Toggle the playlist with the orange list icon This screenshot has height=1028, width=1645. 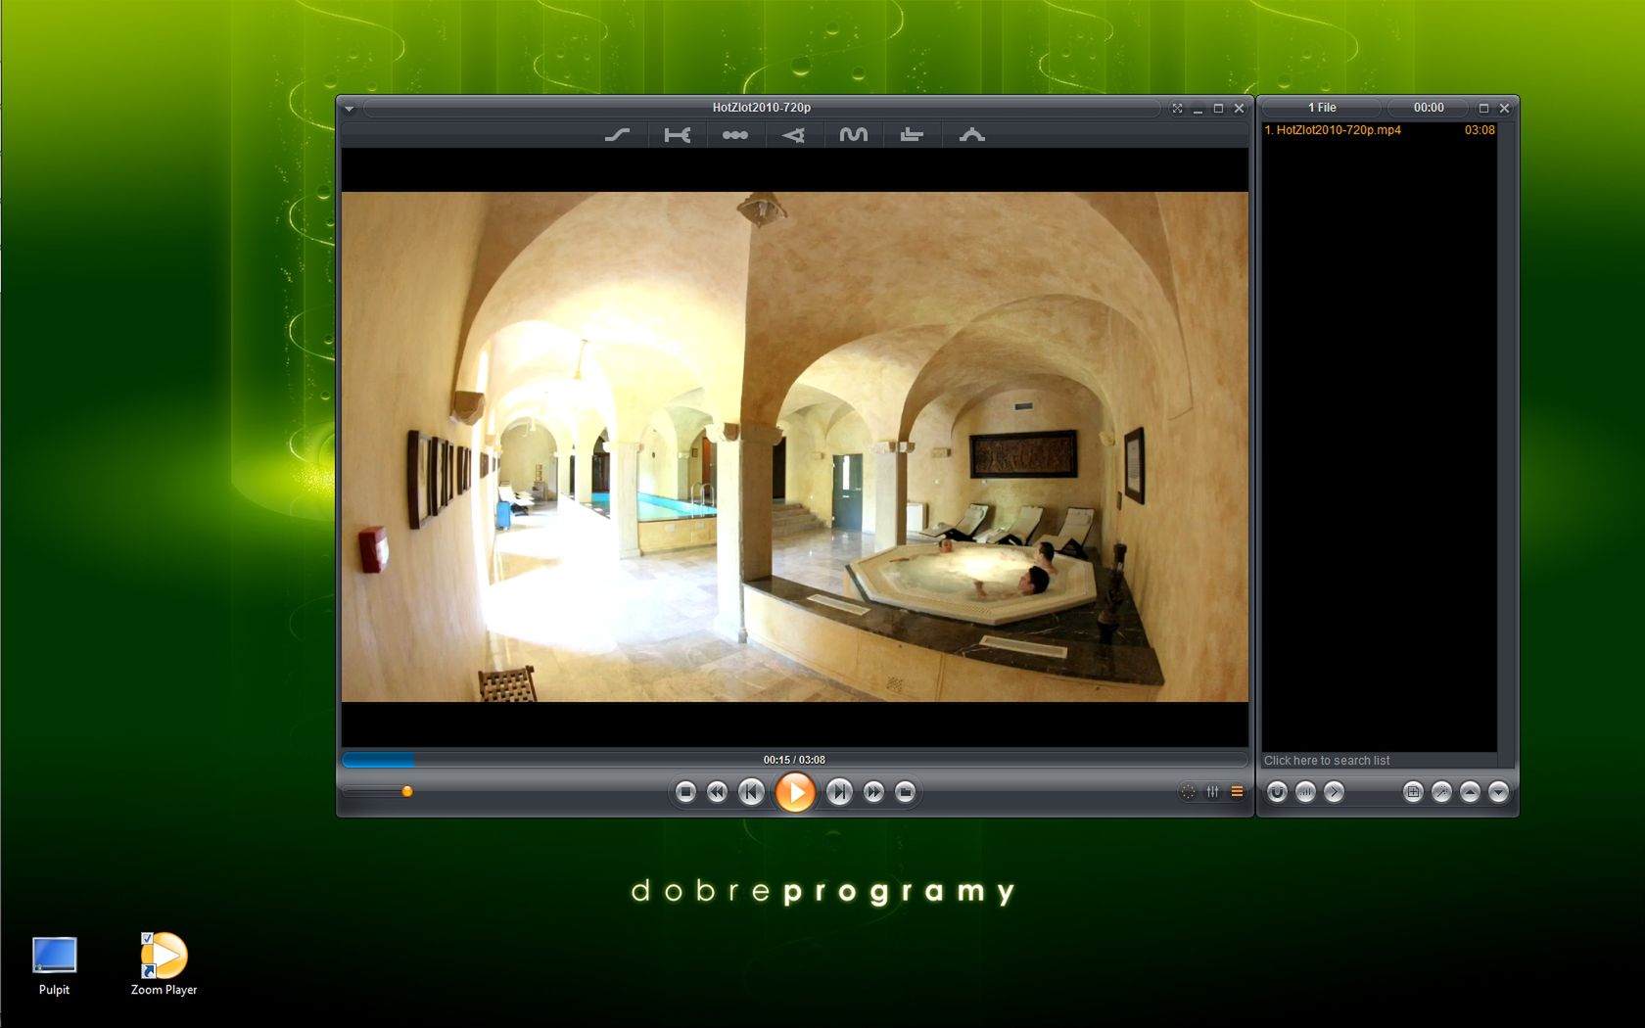click(x=1237, y=792)
